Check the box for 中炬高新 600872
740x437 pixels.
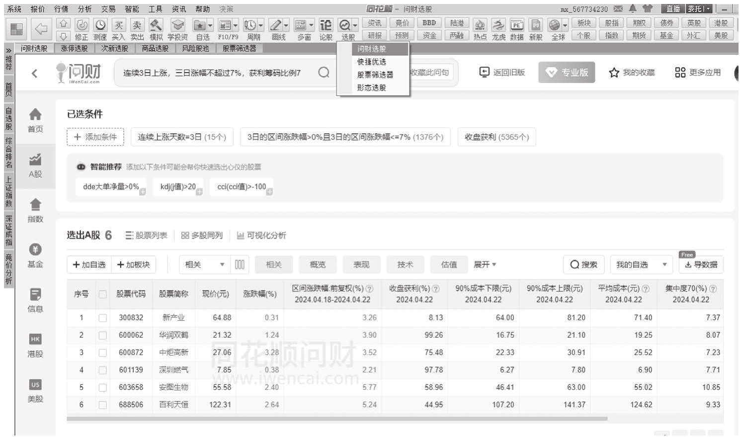[x=102, y=352]
